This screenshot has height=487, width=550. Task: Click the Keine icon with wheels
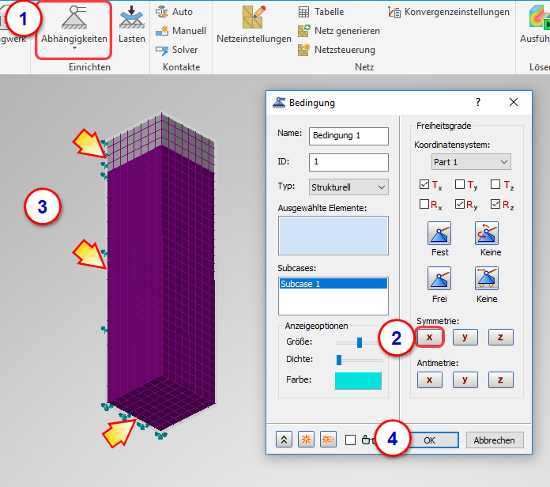[487, 278]
